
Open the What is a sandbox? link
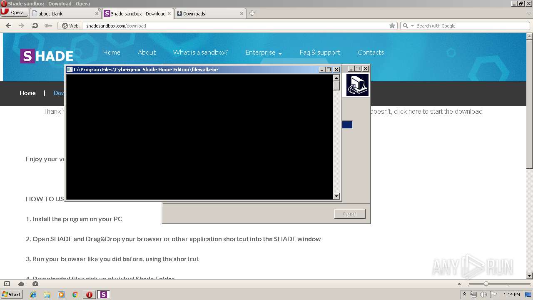(x=200, y=52)
